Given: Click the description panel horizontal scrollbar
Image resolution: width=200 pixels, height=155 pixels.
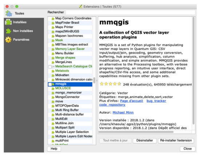Looking at the screenshot, I should 136,132.
